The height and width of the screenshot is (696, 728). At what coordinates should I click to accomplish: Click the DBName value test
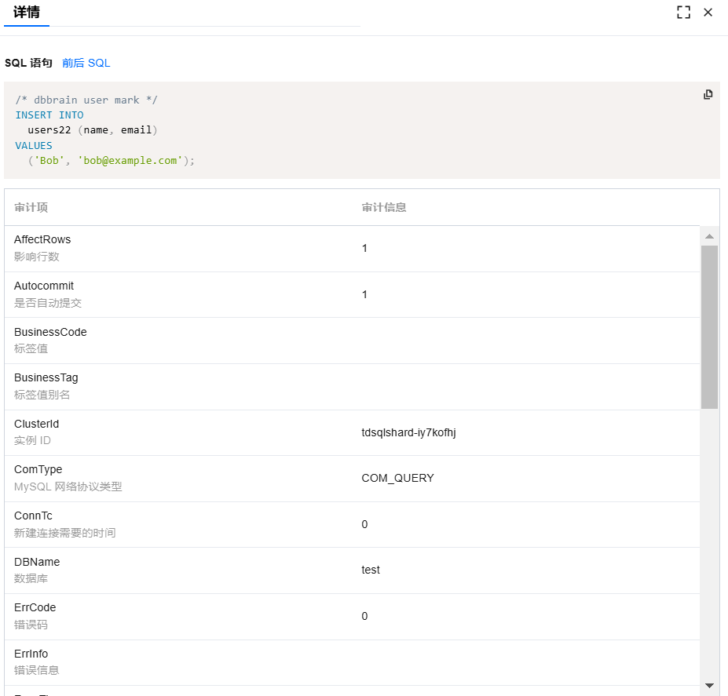click(371, 570)
